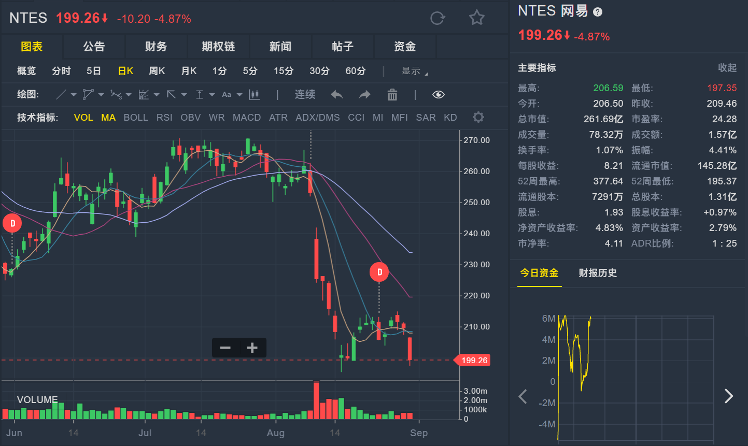Select the Aa text annotation tool

click(x=227, y=95)
